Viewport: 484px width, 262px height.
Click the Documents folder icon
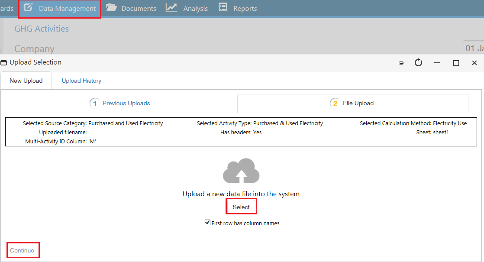point(111,7)
